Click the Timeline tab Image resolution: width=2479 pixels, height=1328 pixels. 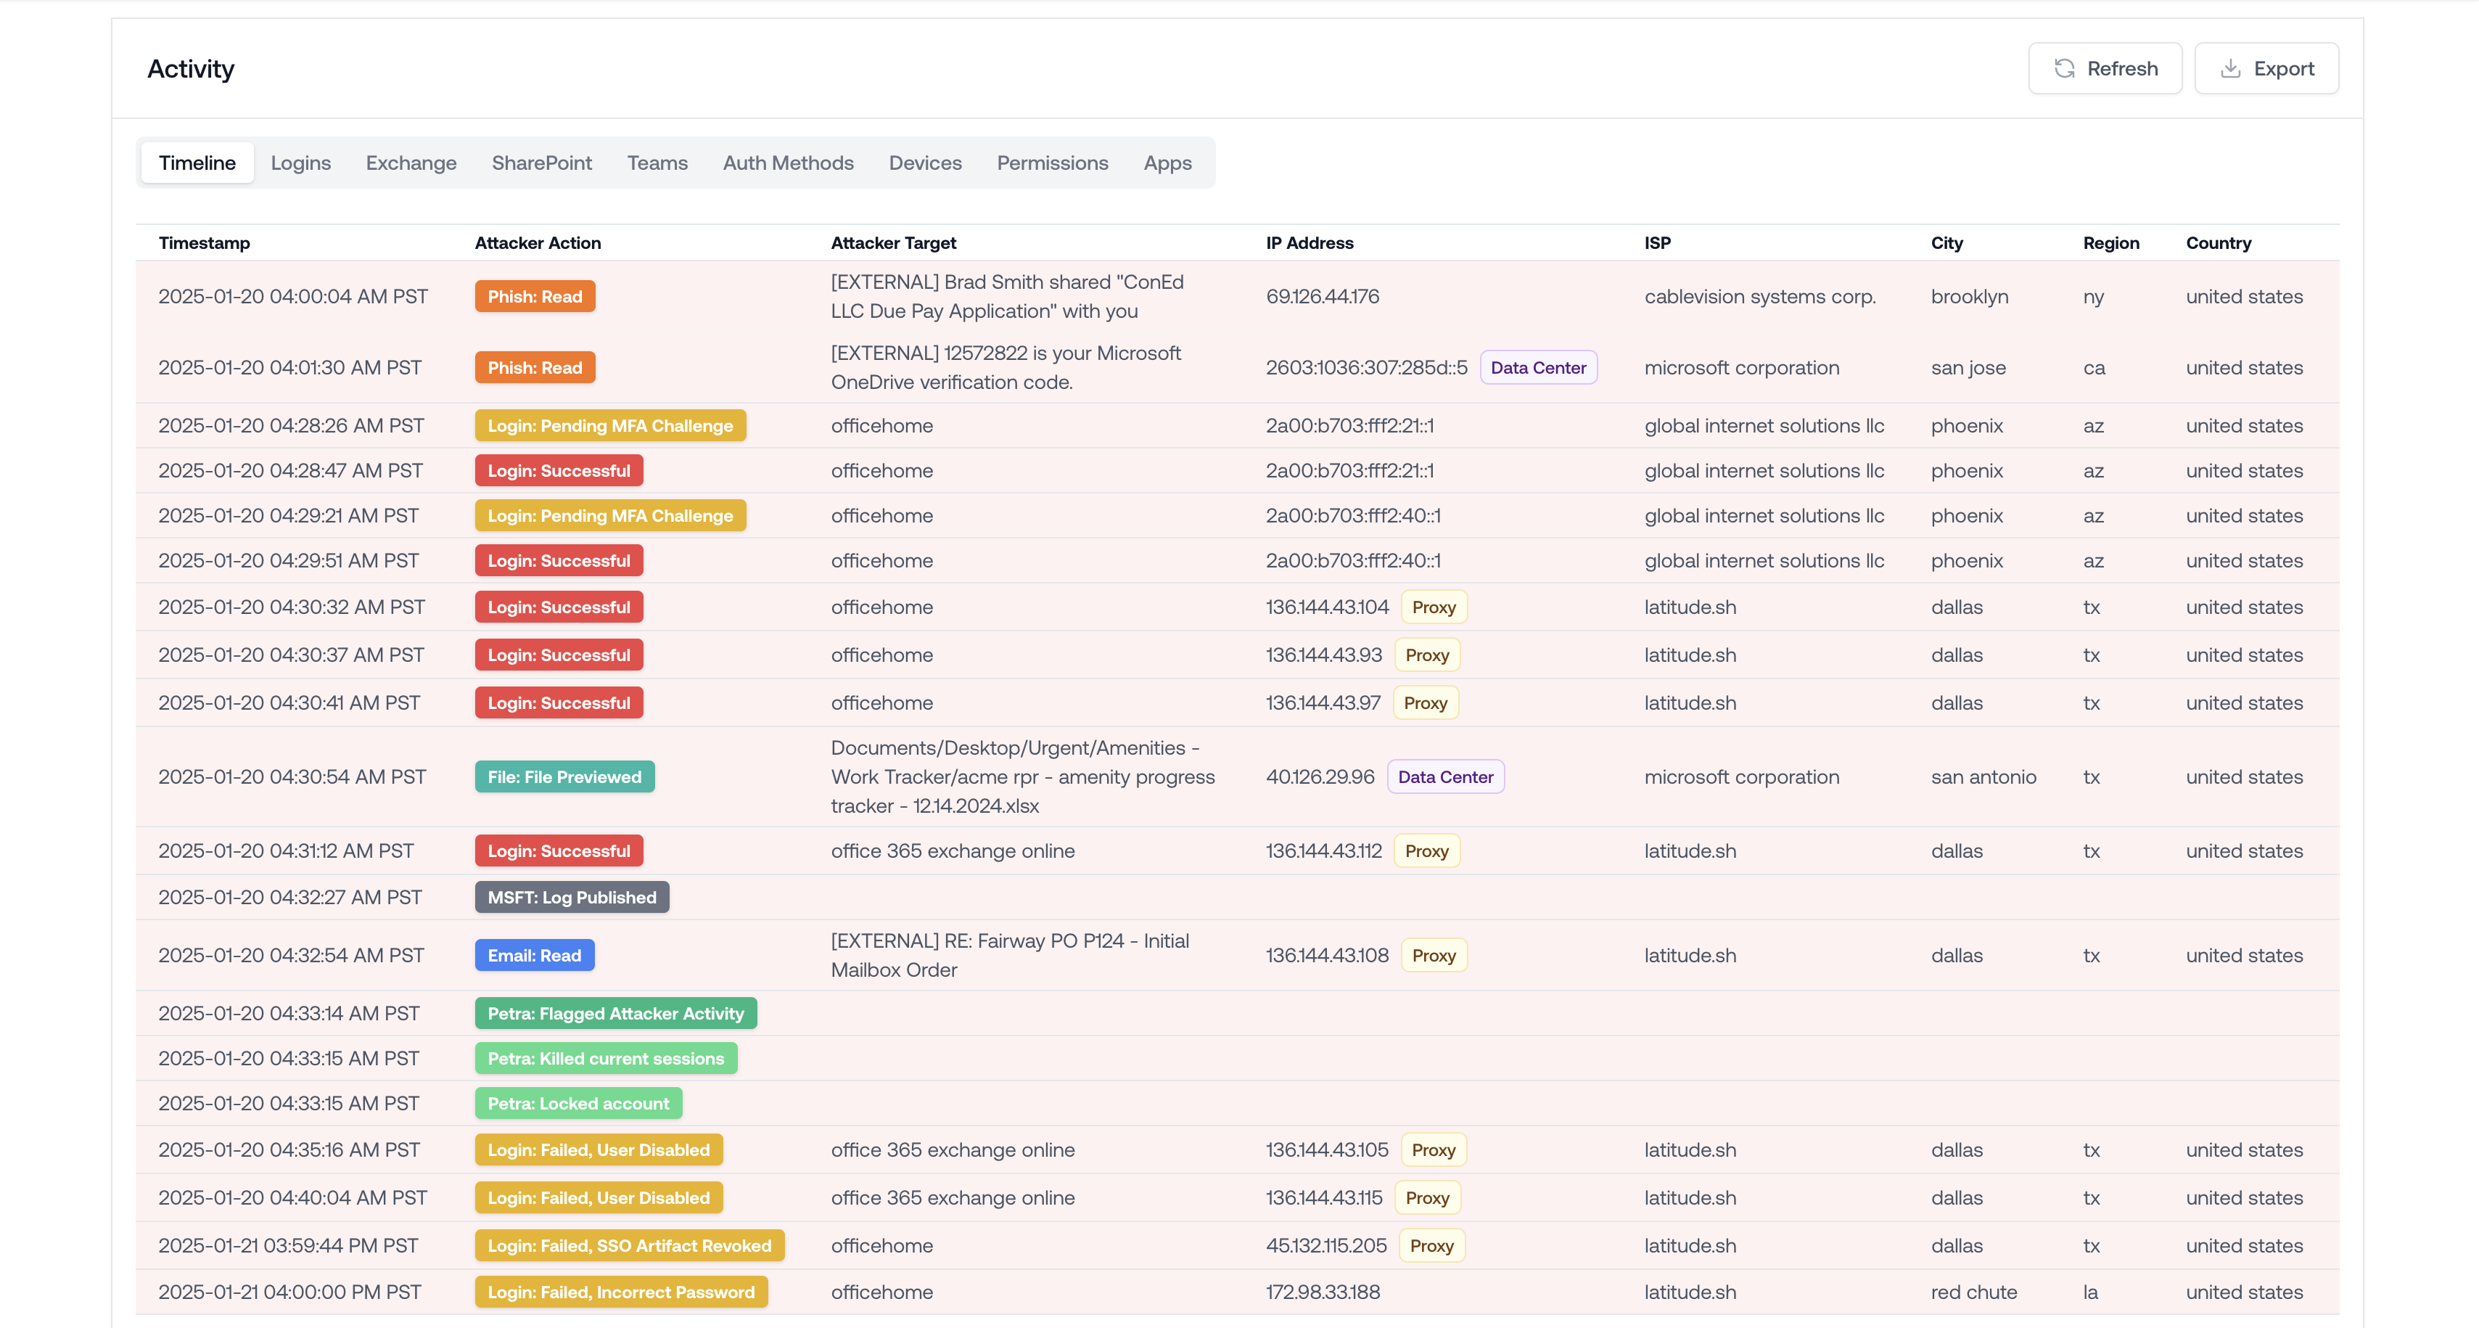point(197,163)
